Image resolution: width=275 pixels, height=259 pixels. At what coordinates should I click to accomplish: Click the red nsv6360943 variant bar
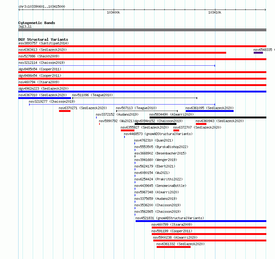(201, 124)
